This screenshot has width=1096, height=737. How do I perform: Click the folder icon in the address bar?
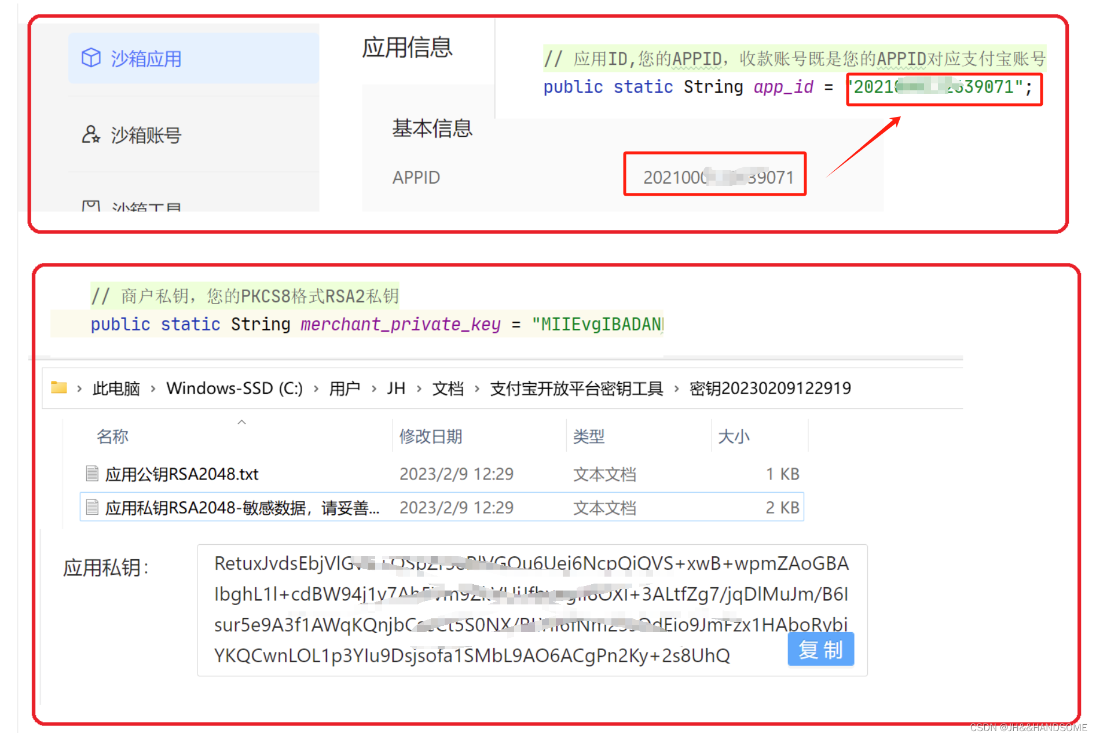click(59, 387)
